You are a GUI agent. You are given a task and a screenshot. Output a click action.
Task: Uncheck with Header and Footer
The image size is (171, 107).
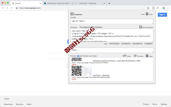pyautogui.click(x=78, y=56)
